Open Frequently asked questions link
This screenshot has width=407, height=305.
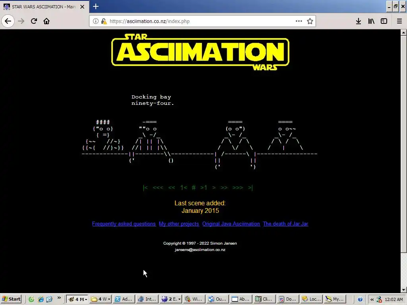click(x=124, y=224)
